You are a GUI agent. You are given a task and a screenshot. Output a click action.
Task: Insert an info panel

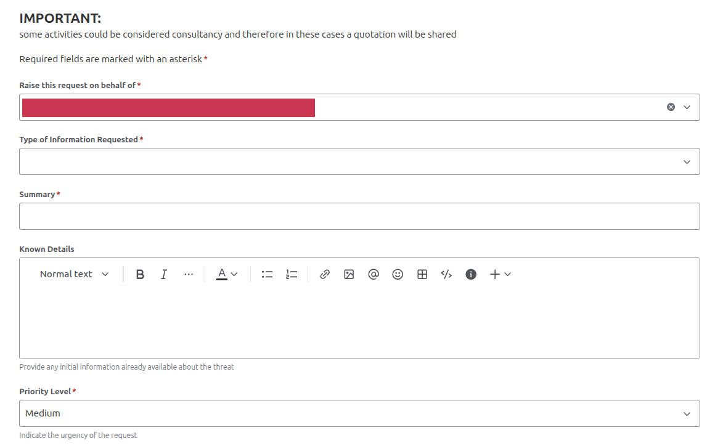(471, 275)
